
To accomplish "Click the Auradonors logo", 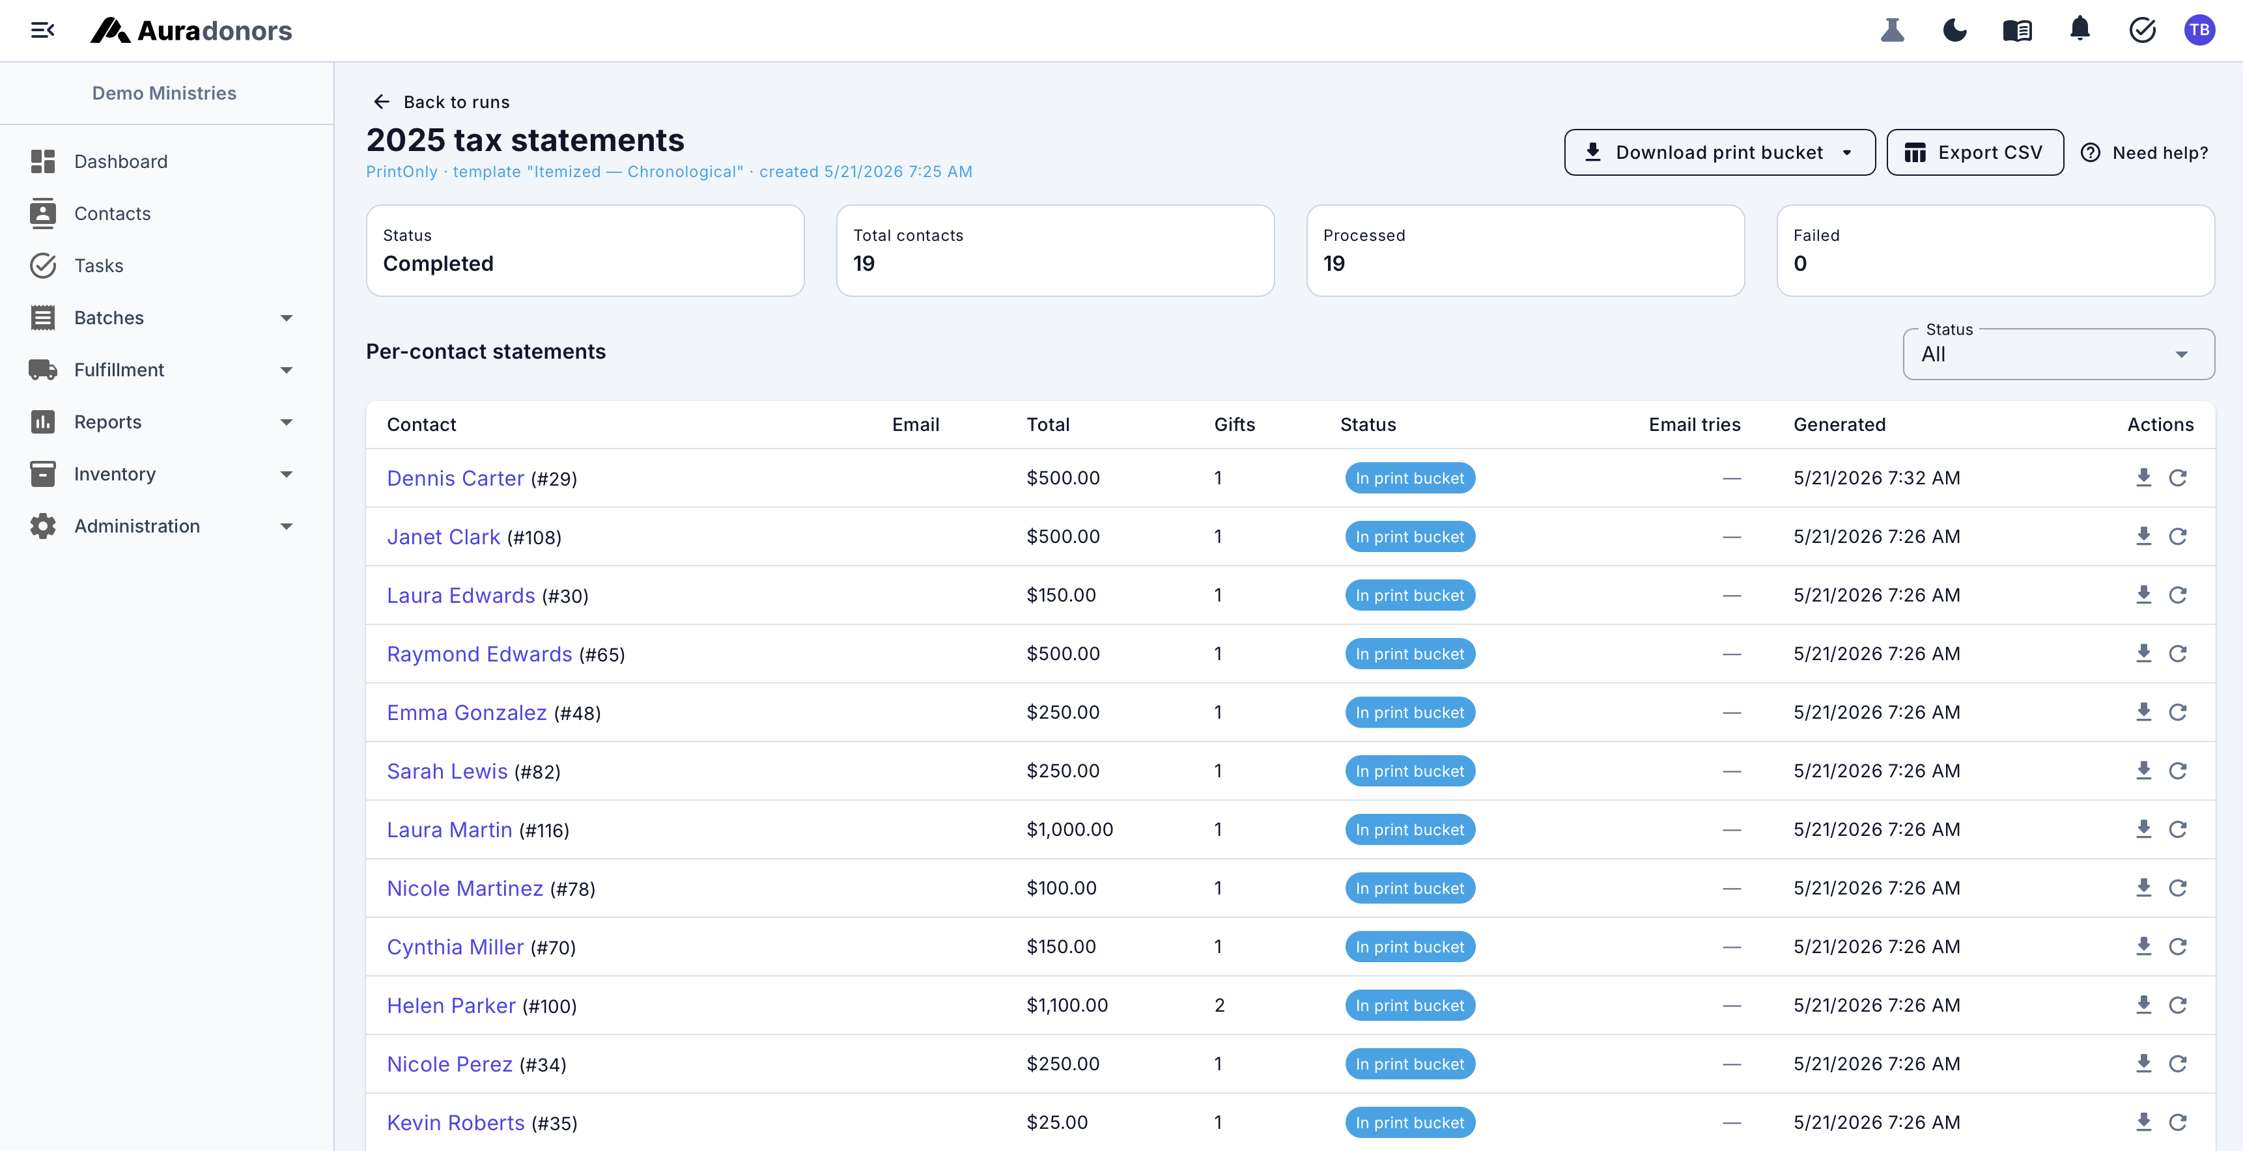I will click(191, 31).
